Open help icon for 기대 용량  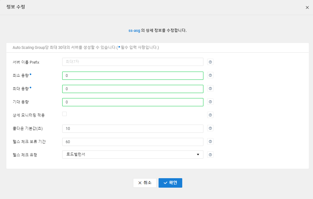(210, 102)
